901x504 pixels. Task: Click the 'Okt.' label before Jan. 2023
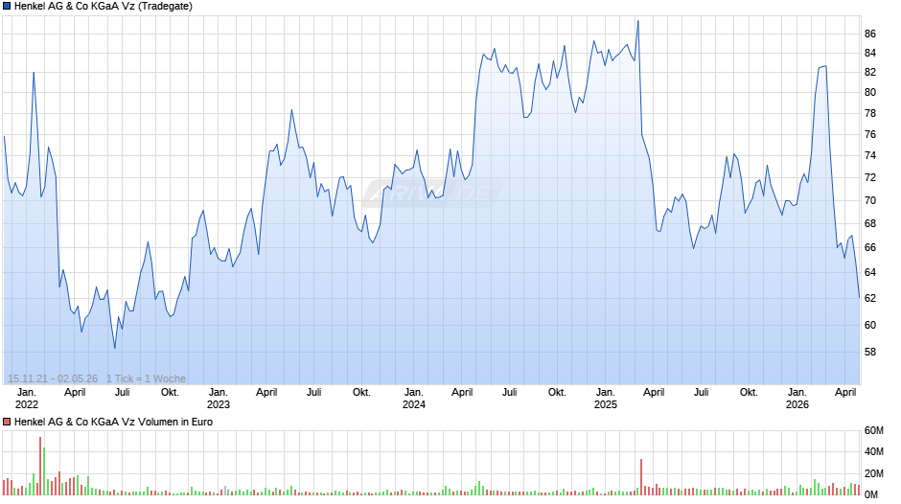point(170,393)
